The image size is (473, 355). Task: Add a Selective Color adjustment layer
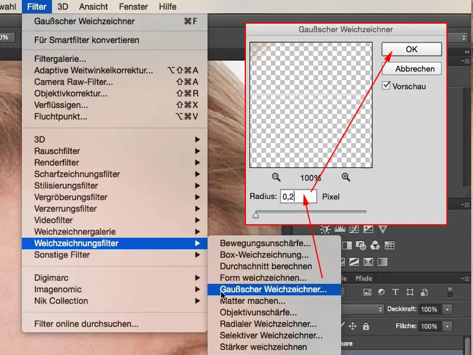pyautogui.click(x=368, y=262)
